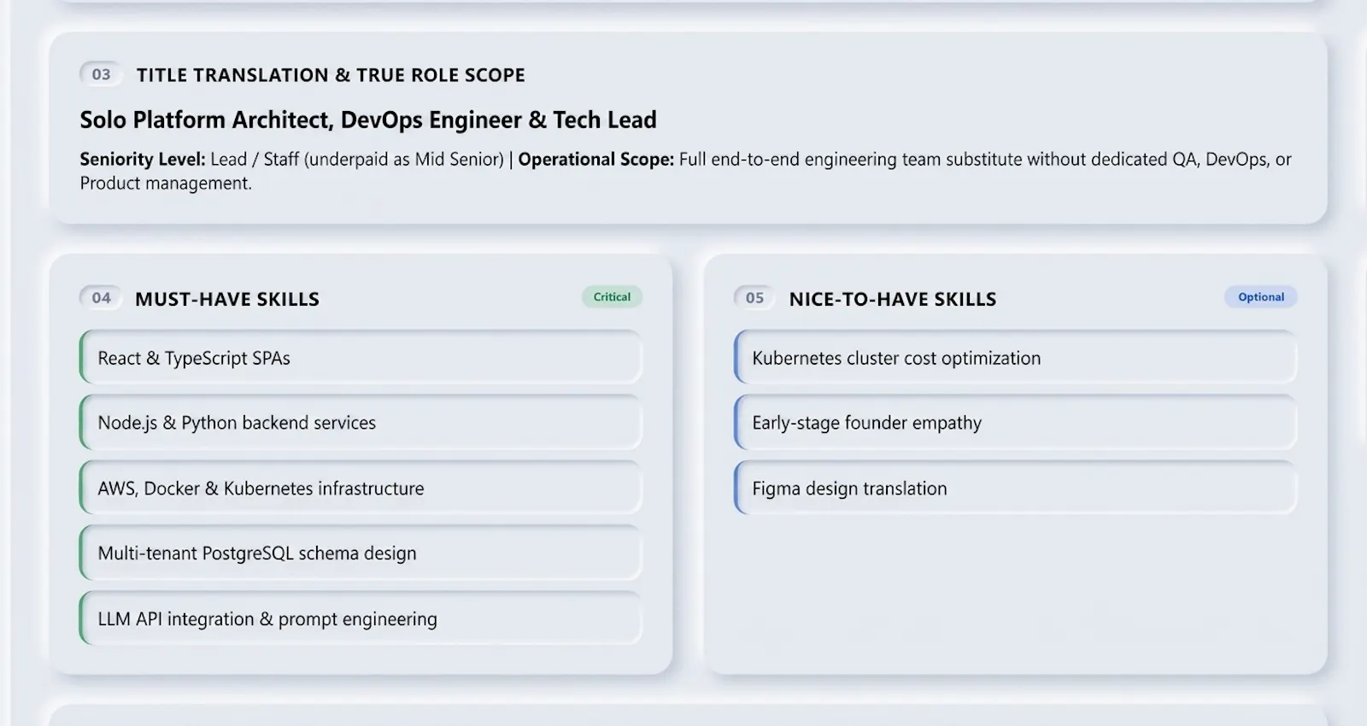
Task: Select the Node.js & Python backend services skill
Action: (361, 423)
